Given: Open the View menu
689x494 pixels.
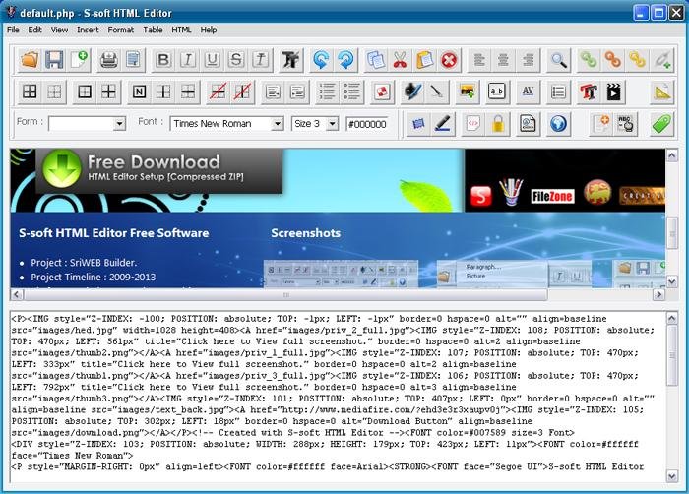Looking at the screenshot, I should point(59,30).
